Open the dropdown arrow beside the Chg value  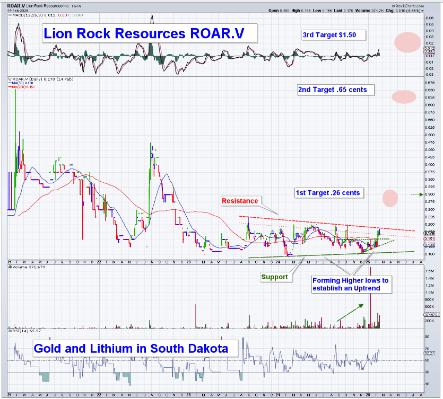pos(423,11)
